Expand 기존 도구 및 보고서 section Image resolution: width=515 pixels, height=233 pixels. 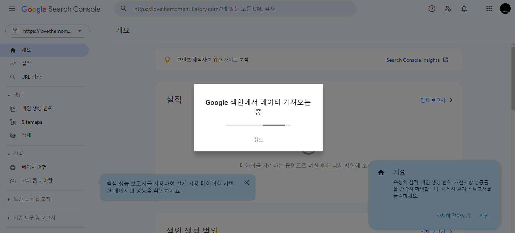(x=9, y=218)
